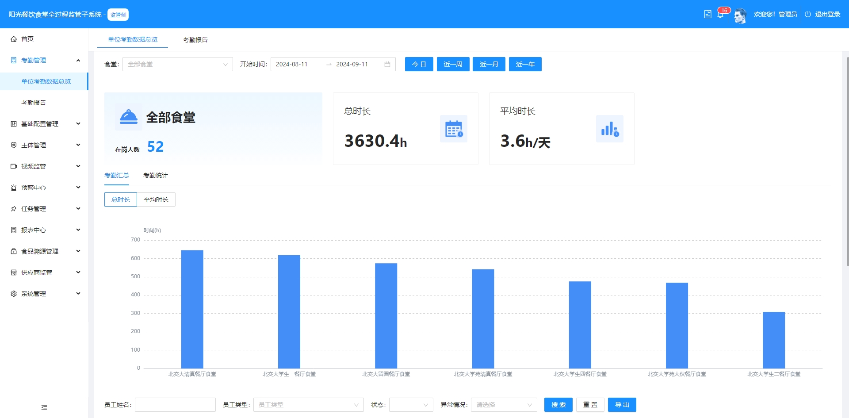Screen dimensions: 849x418
Task: Click the cloche icon beside 全部食堂
Action: (129, 117)
